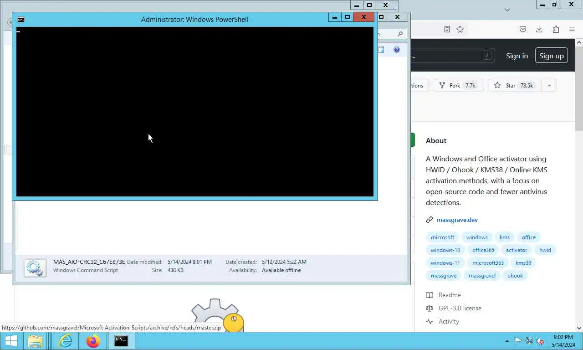This screenshot has height=350, width=583.
Task: Select the windows-10 topic tag
Action: 445,250
